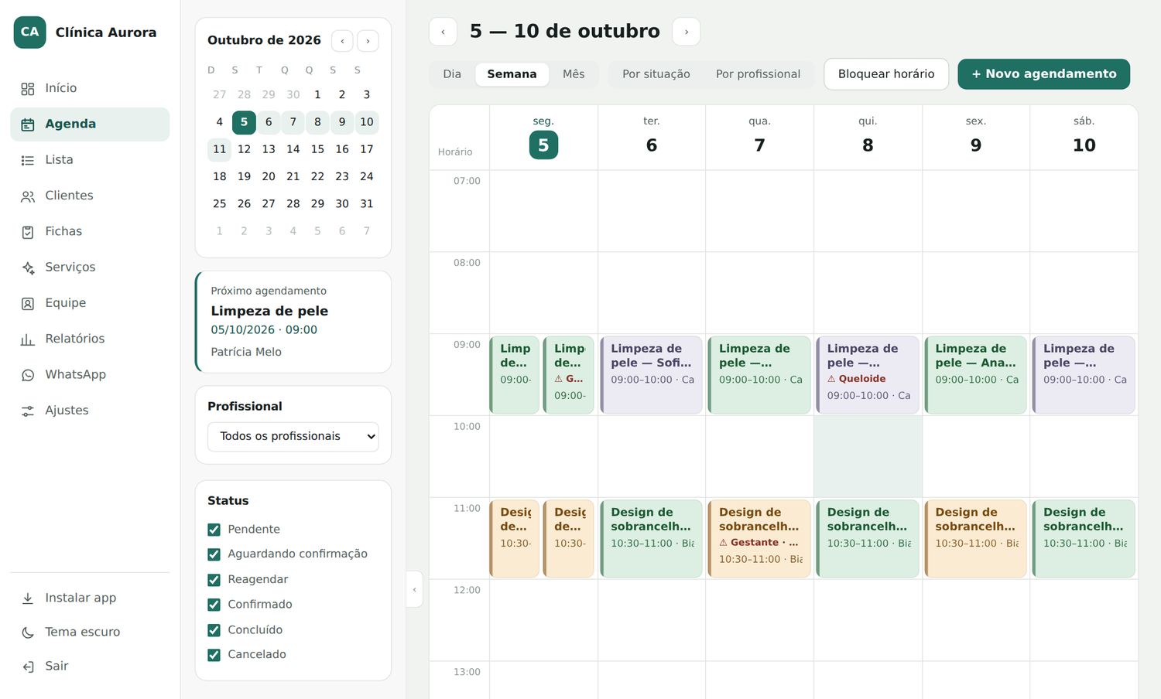Screen dimensions: 1161x699
Task: Open WhatsApp sidebar icon
Action: coord(28,375)
